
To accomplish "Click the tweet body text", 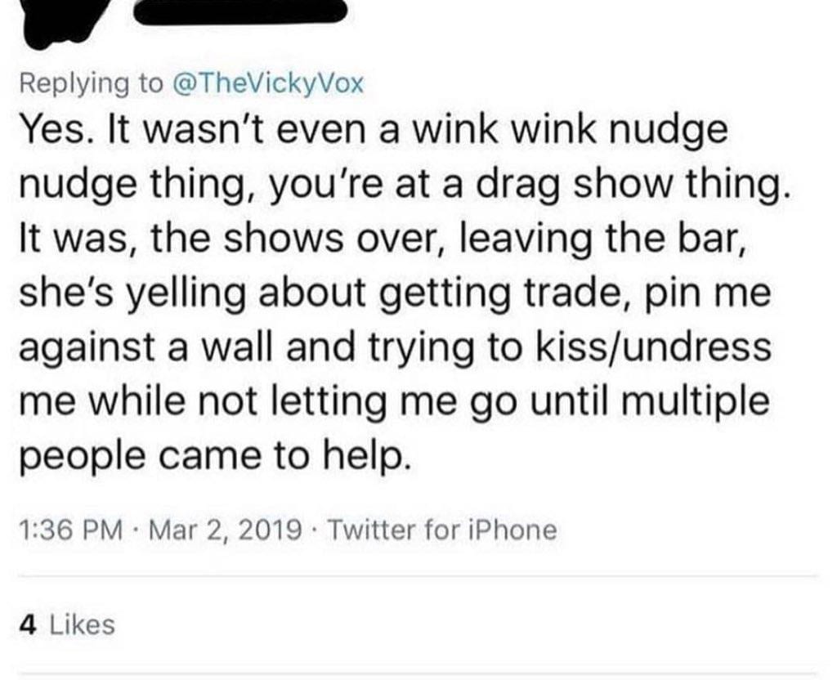I will click(x=405, y=293).
